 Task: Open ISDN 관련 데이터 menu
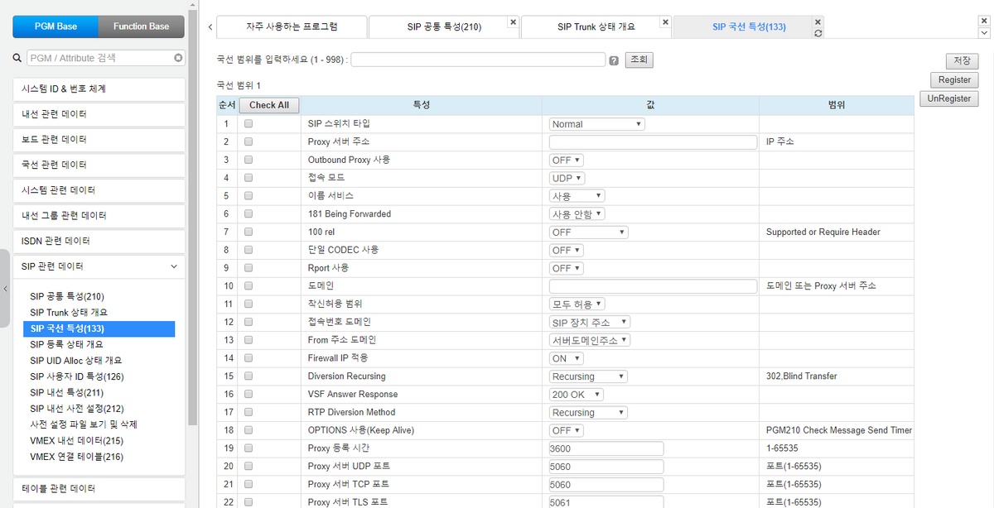(x=99, y=241)
